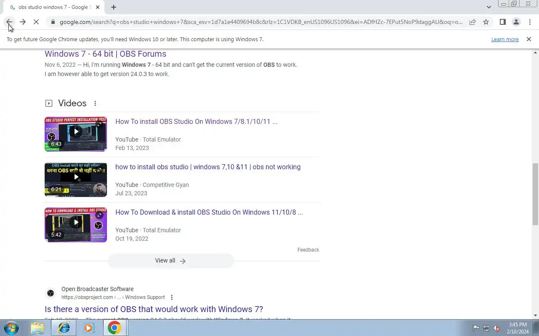539x336 pixels.
Task: Click the scrollbar down arrow
Action: pyautogui.click(x=535, y=315)
